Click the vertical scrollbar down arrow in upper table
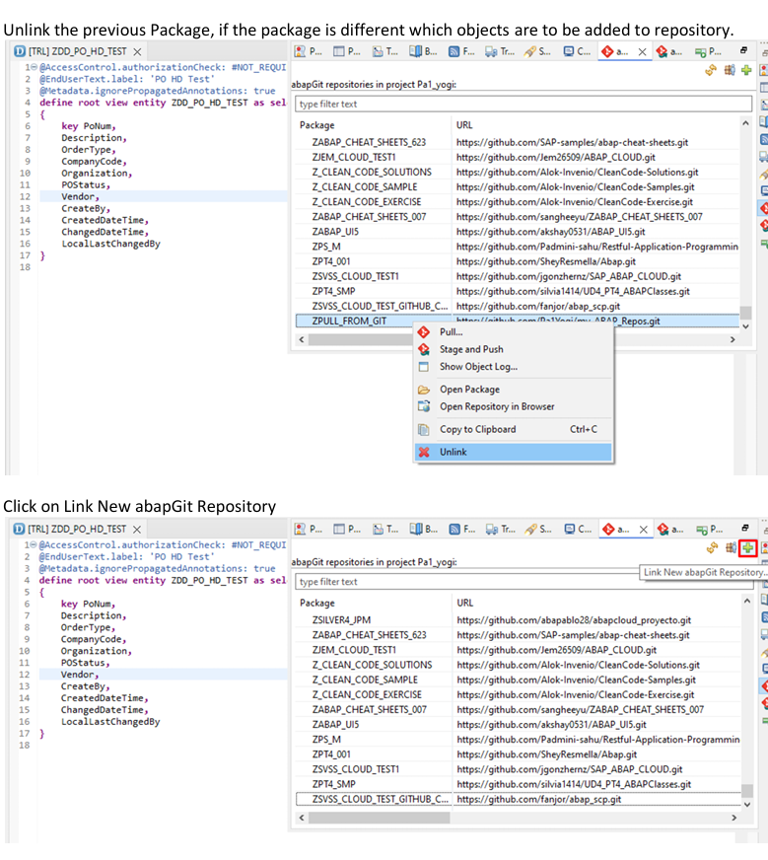 pos(745,325)
